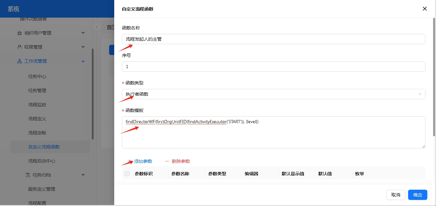436x206 pixels.
Task: Open the 函数类型 dropdown
Action: (x=273, y=94)
